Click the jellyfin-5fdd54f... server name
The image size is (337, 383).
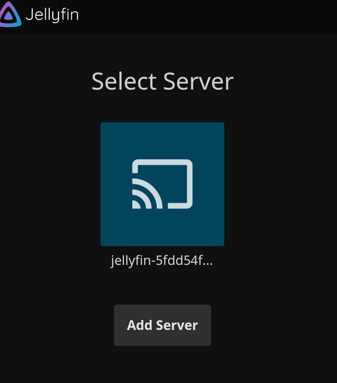coord(162,260)
